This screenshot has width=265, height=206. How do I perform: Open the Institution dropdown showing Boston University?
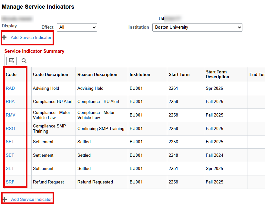pyautogui.click(x=197, y=27)
